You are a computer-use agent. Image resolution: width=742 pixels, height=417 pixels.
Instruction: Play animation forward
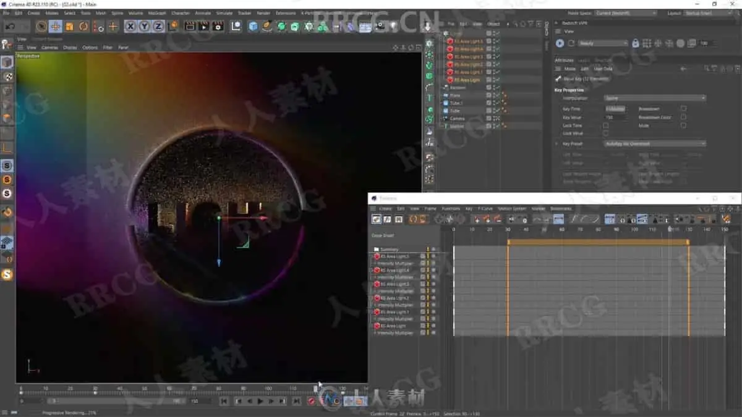(260, 402)
